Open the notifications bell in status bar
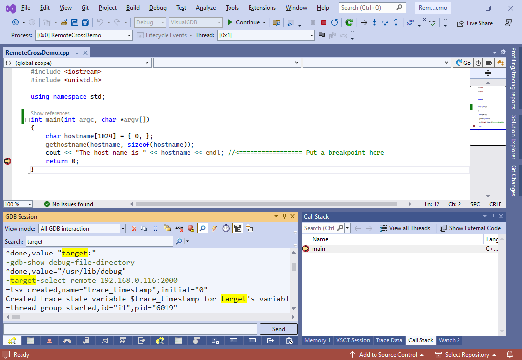522x360 pixels. pos(510,354)
